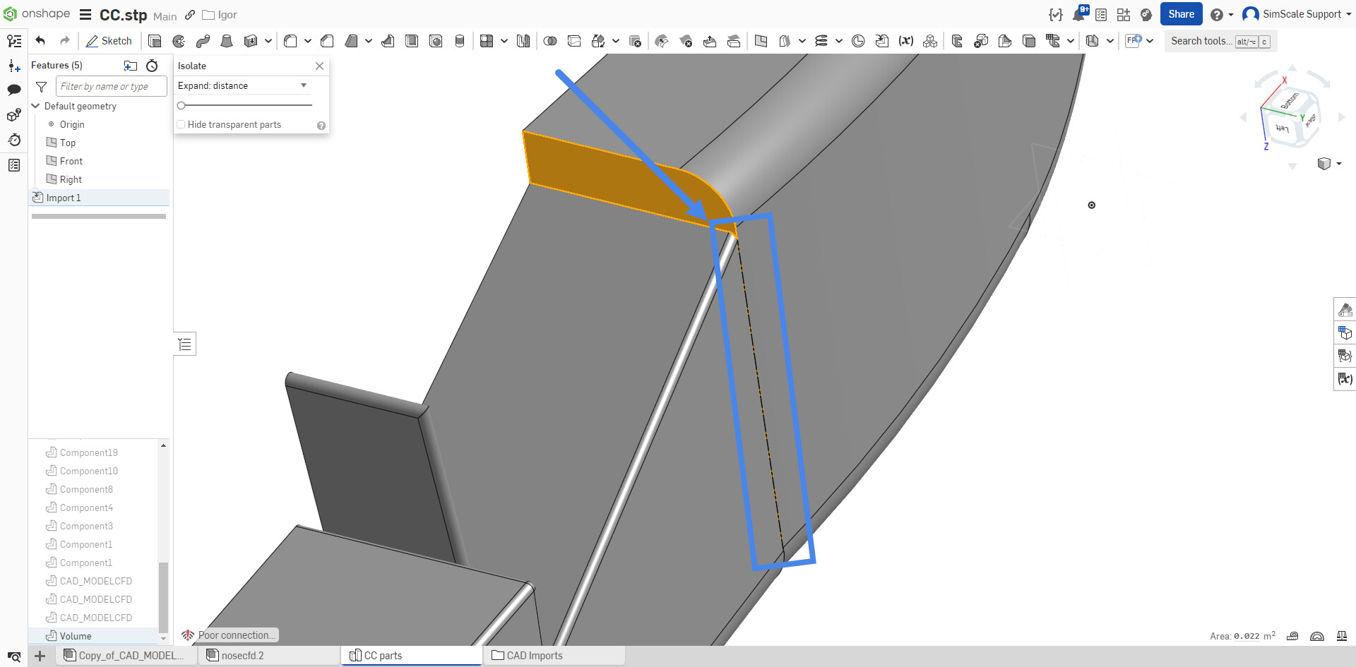Open the Isolate help question mark

point(321,126)
